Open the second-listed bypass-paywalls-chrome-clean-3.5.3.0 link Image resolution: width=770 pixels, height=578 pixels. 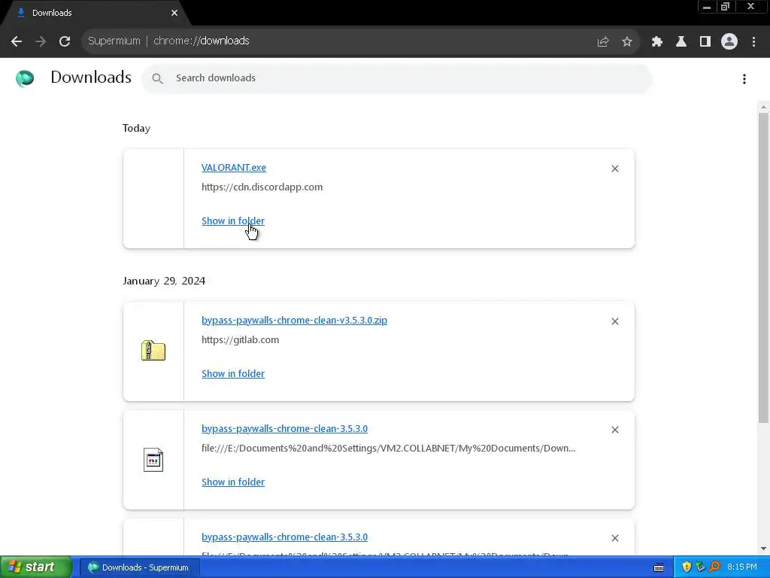[284, 428]
